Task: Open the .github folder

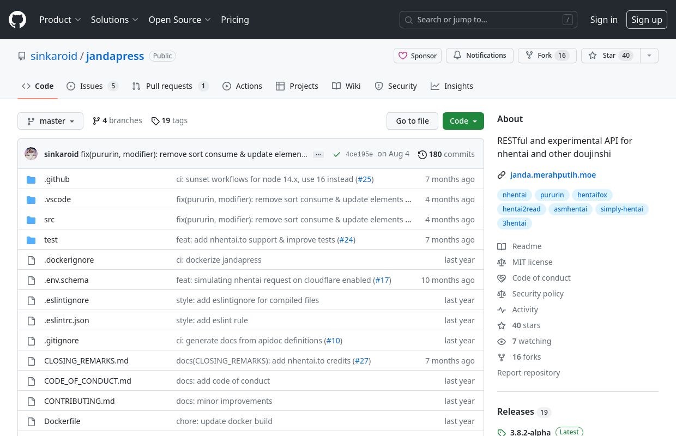Action: click(57, 179)
